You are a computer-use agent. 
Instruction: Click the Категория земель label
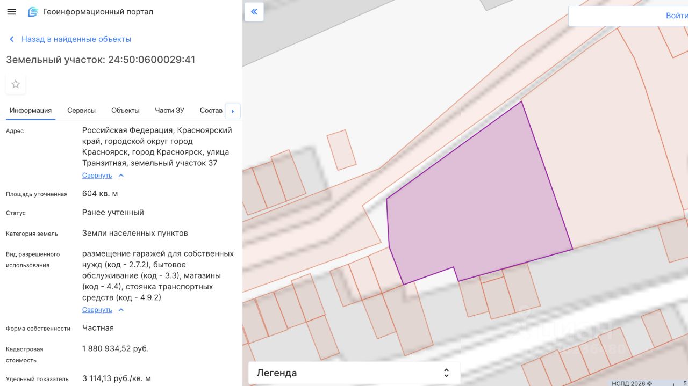click(x=32, y=234)
